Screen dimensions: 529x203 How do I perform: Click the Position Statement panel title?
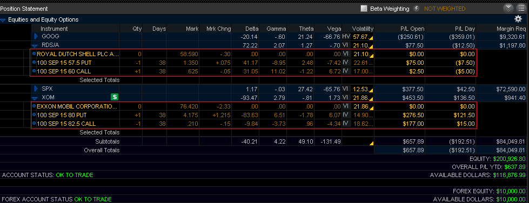pyautogui.click(x=24, y=9)
